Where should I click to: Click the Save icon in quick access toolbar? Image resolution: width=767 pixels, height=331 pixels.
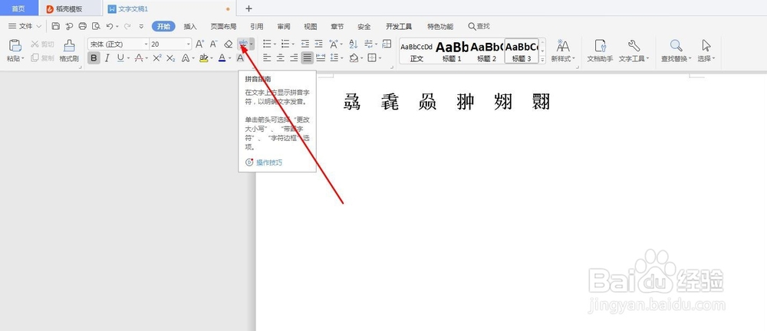point(56,26)
